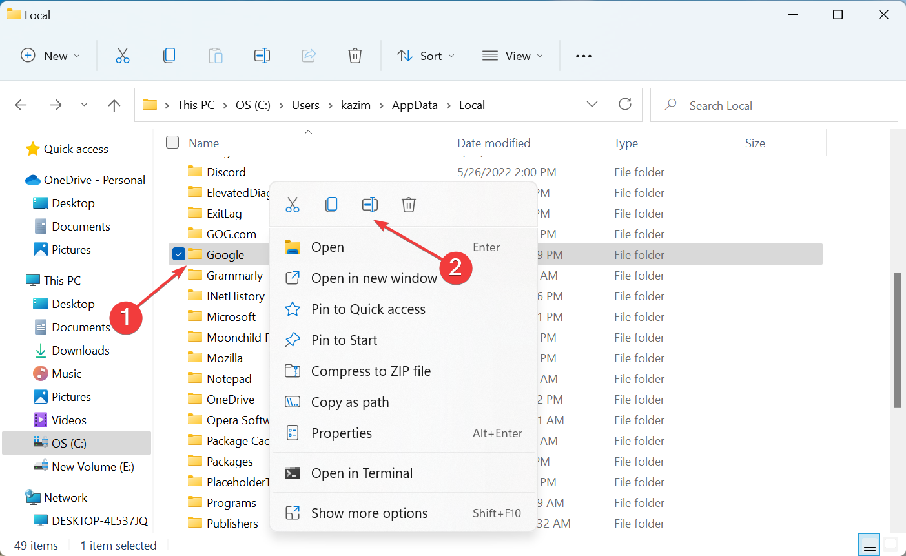
Task: Choose Open in Terminal
Action: [404, 473]
